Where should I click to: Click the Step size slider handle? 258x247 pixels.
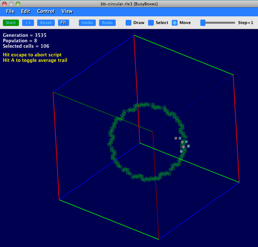[203, 23]
